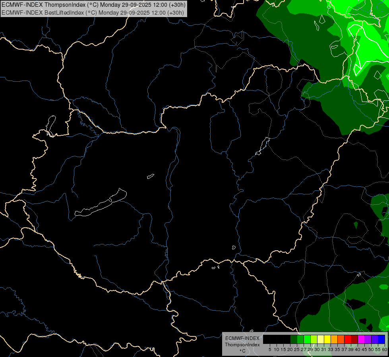The image size is (389, 357).
Task: Select the blue 55-60 legend swatch
Action: [381, 339]
